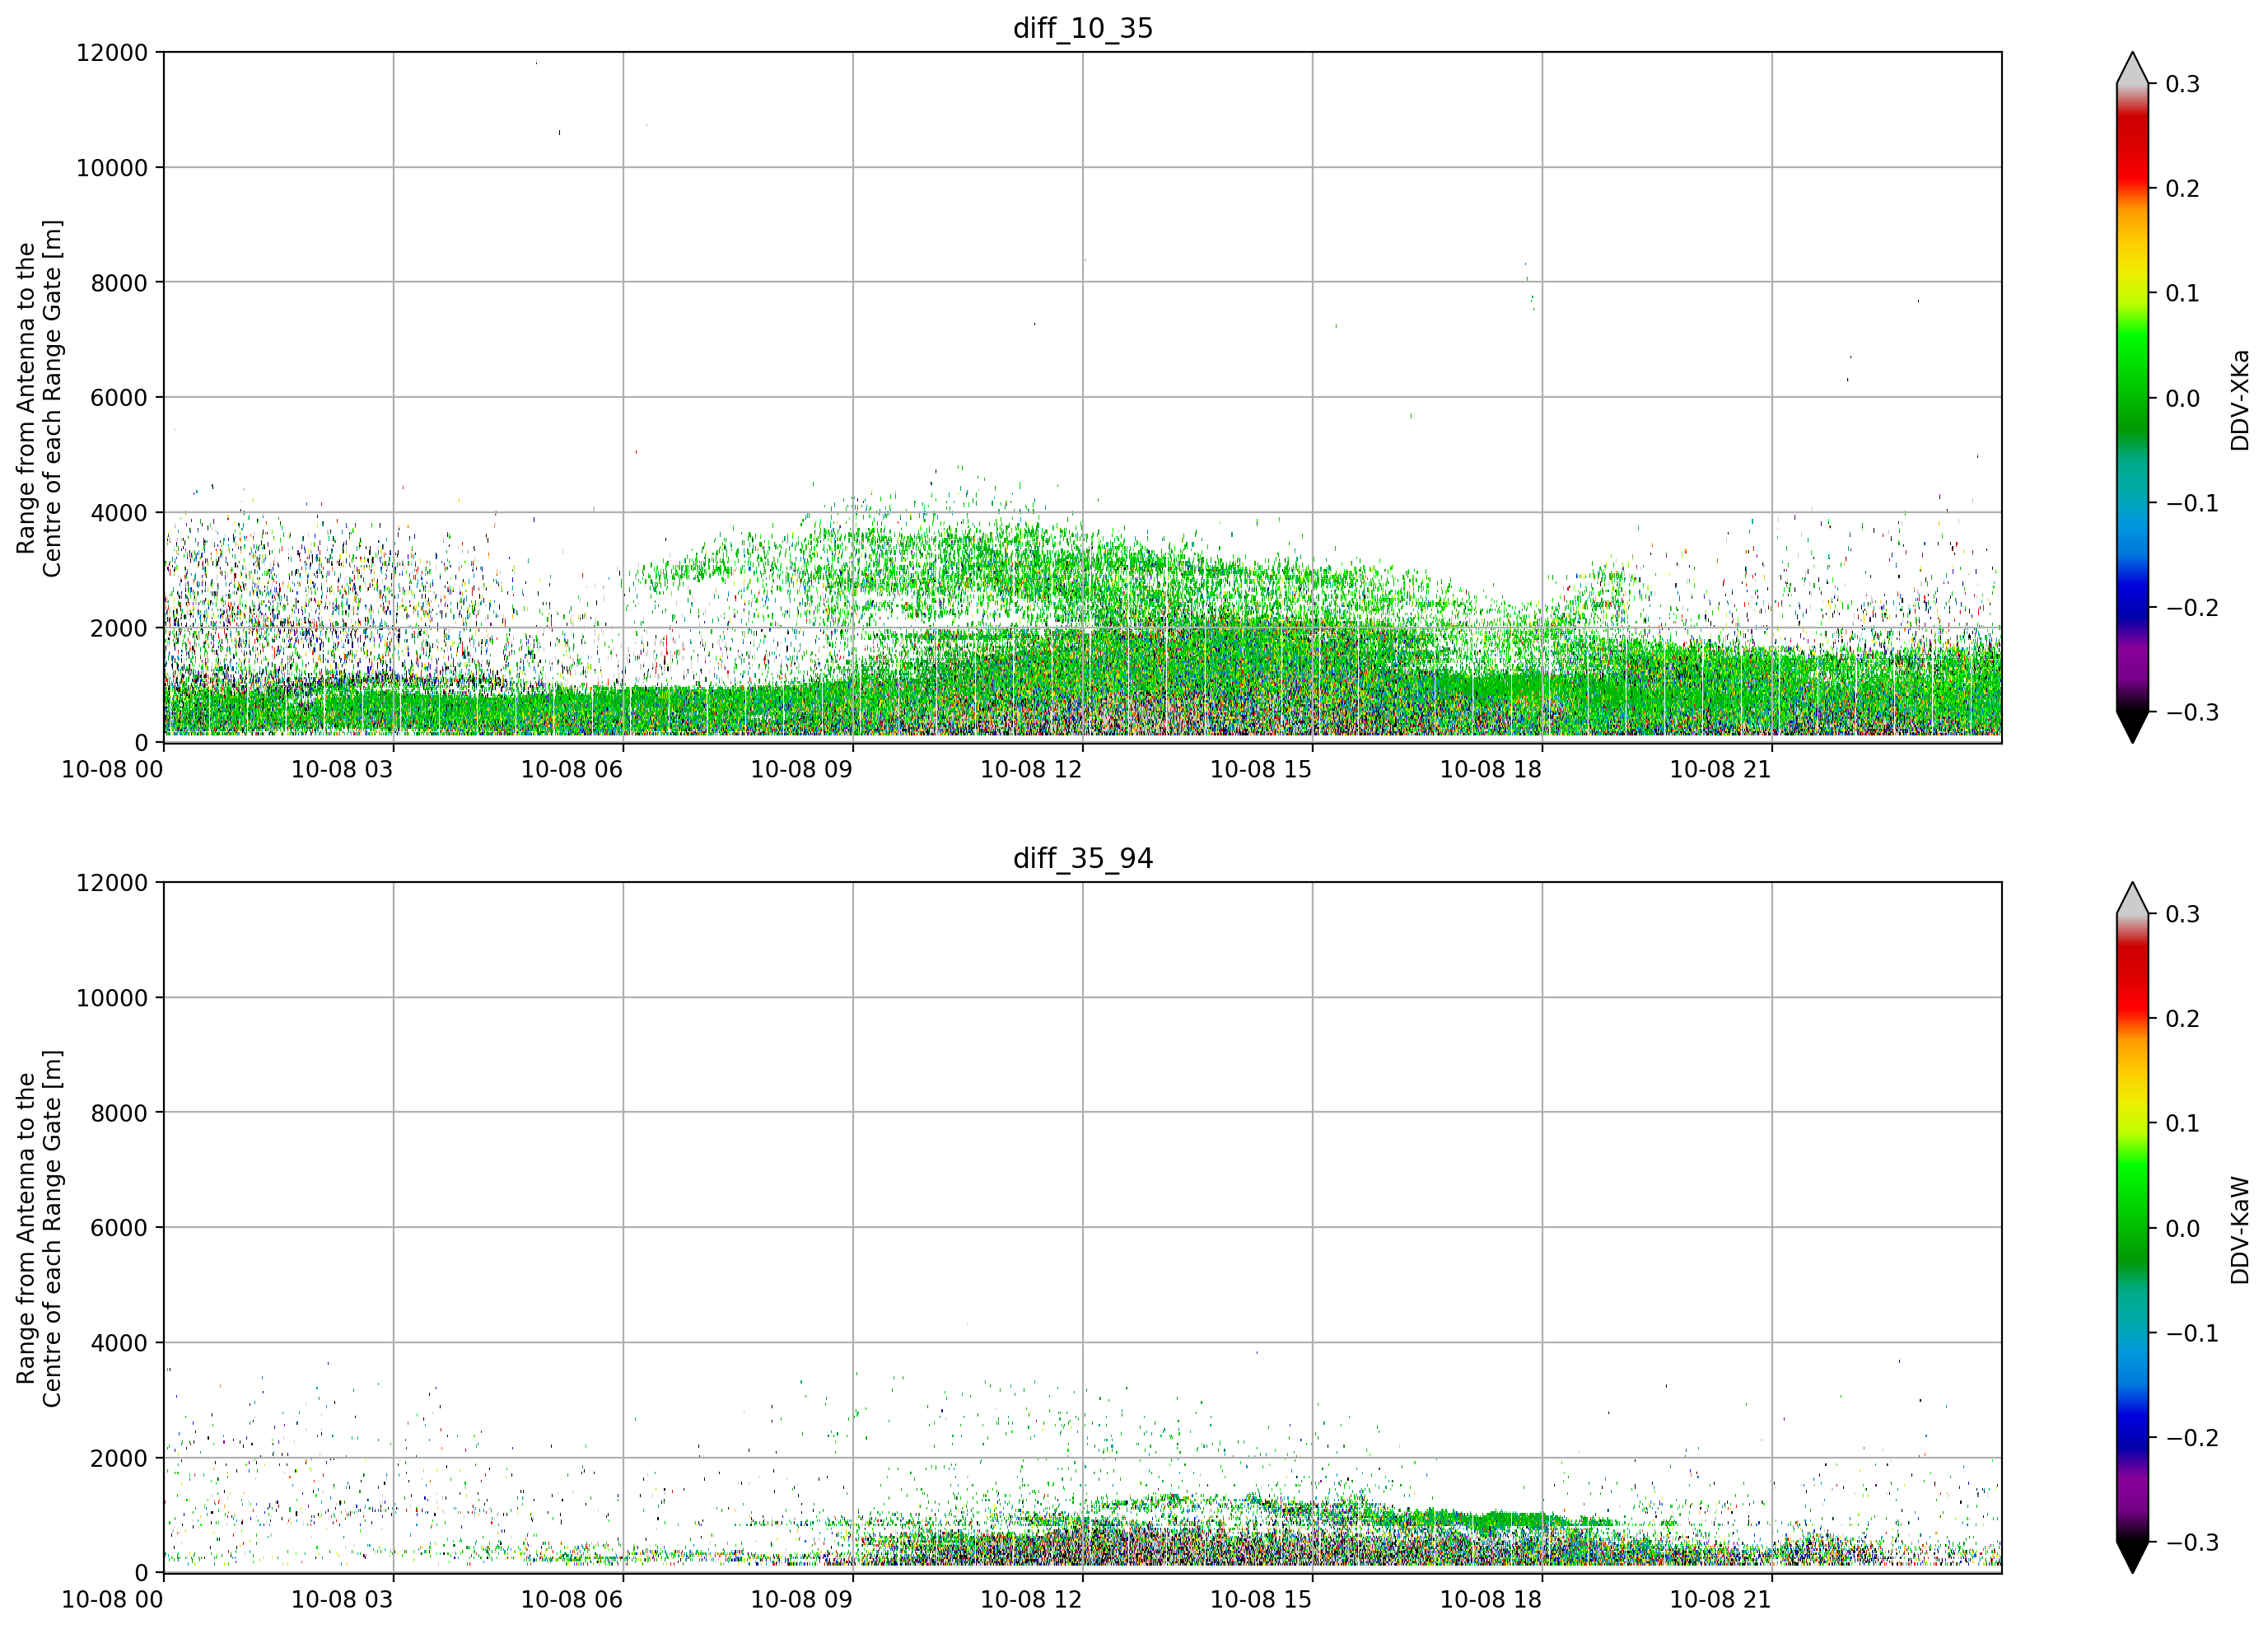Select the '12000' y-tick in the diff_10_35 plot
The image size is (2268, 1629).
pos(112,53)
